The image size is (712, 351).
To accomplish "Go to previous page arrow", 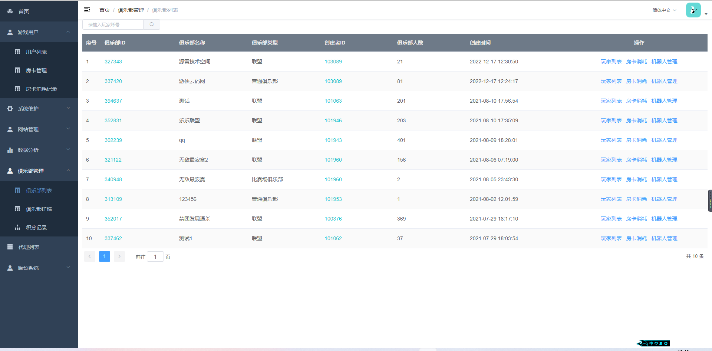I will pyautogui.click(x=90, y=256).
